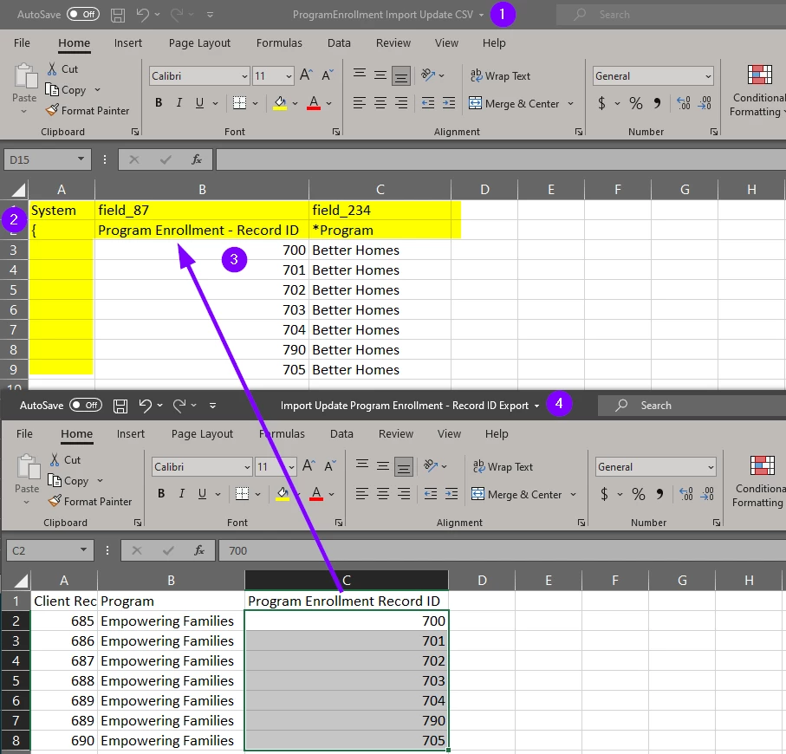The width and height of the screenshot is (786, 754).
Task: Click Save icon in top Excel window
Action: click(118, 15)
